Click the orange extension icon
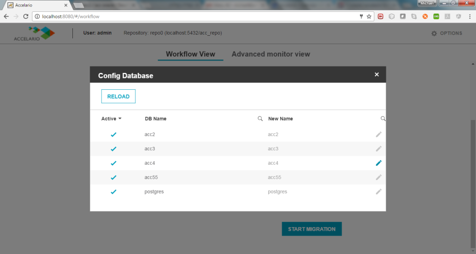Screen dimensions: 476x254 coord(425,16)
